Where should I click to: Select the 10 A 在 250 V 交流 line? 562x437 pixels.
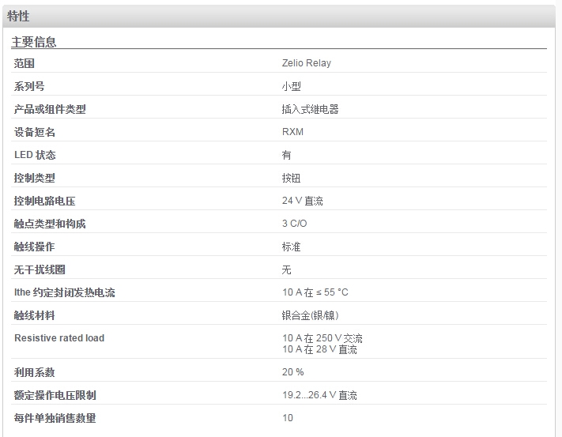click(x=322, y=338)
